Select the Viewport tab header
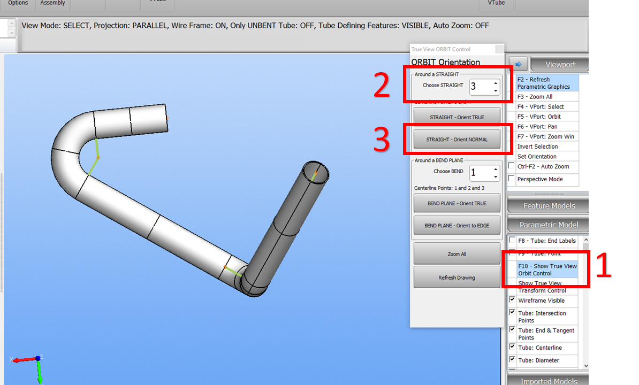The height and width of the screenshot is (385, 639). click(559, 64)
